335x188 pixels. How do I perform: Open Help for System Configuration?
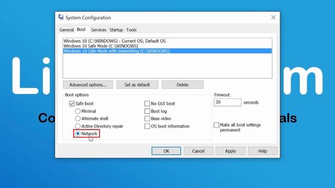[263, 151]
